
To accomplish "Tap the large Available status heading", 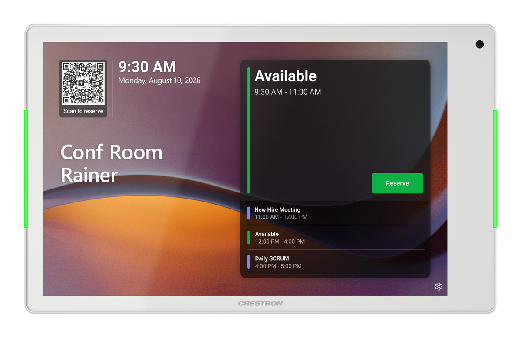I will (x=285, y=76).
